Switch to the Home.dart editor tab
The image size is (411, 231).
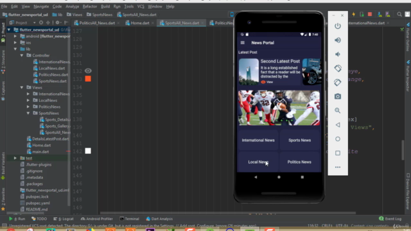click(x=140, y=23)
